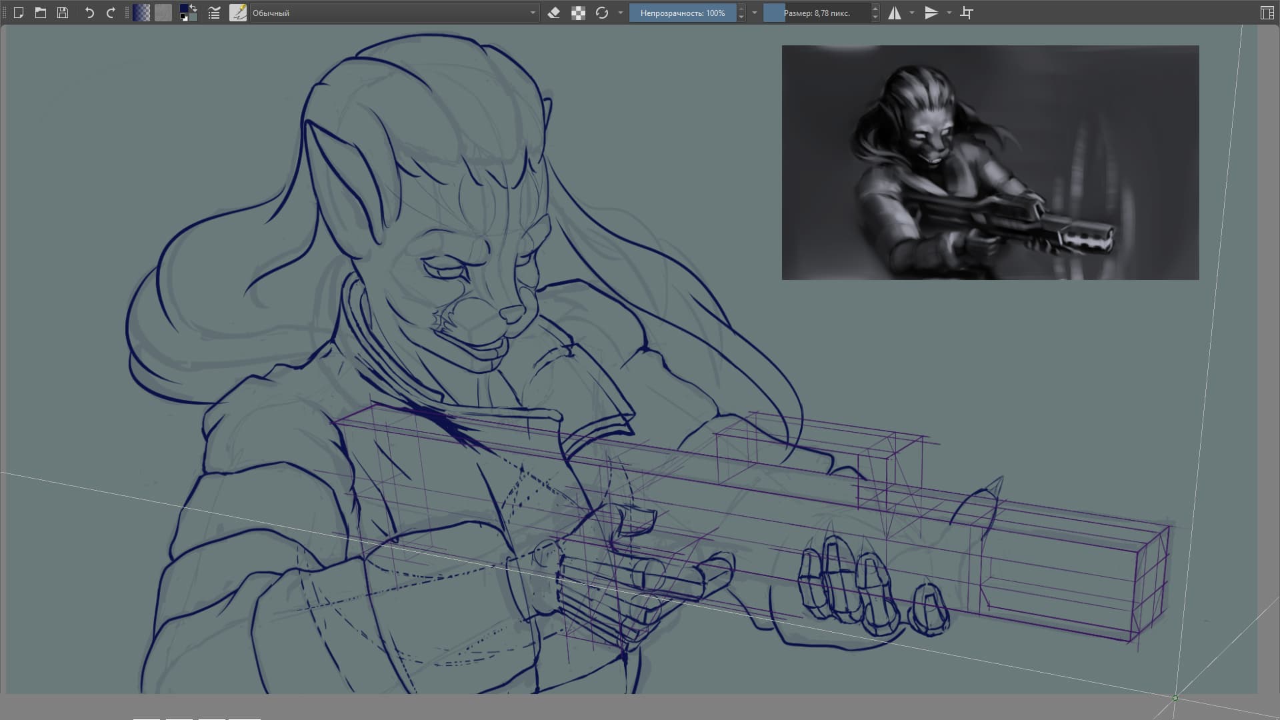Activate wrap-around mode icon
This screenshot has width=1280, height=720.
pos(967,13)
